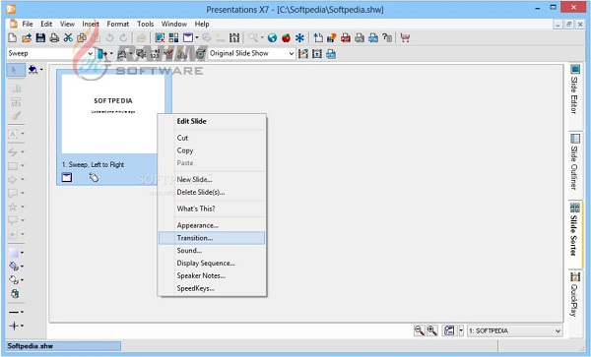The height and width of the screenshot is (357, 591).
Task: Click the play slide show icon on the second toolbar
Action: click(316, 54)
